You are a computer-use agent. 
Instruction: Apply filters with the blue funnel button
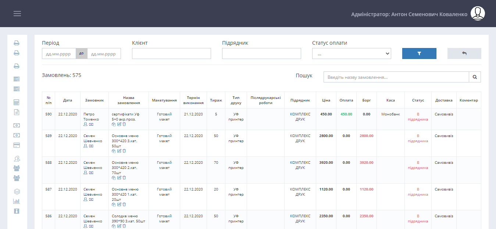tap(419, 53)
